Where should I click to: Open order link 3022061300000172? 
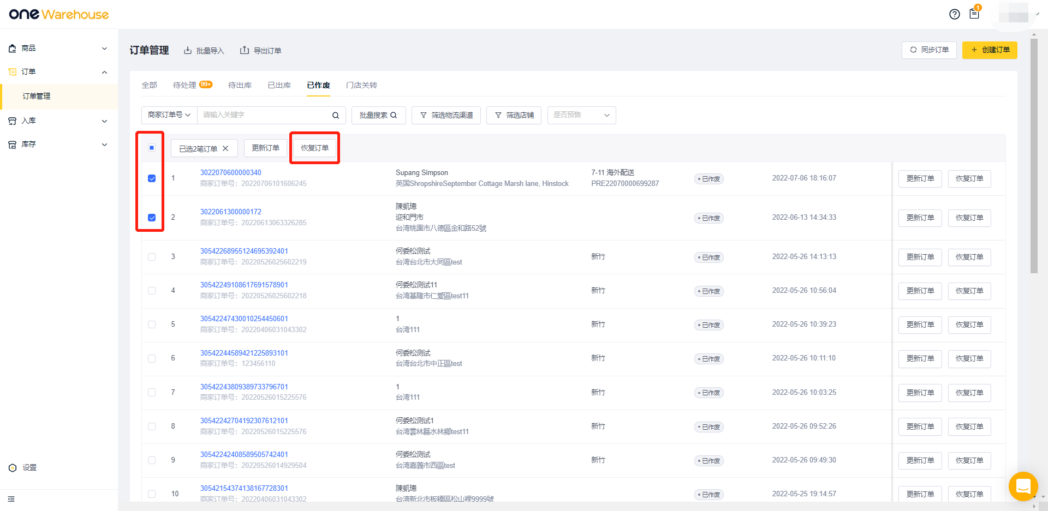tap(230, 212)
